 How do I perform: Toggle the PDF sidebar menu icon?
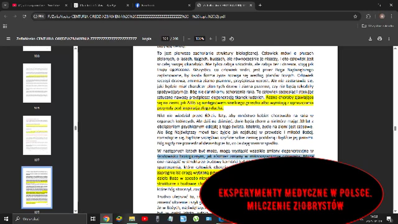click(8, 39)
